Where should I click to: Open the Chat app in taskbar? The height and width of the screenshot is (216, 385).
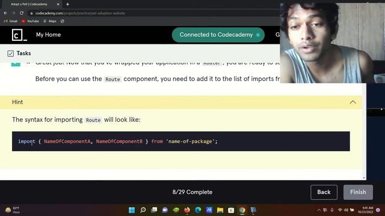165,210
